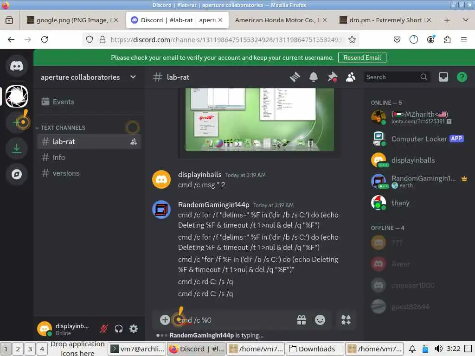This screenshot has width=475, height=356.
Task: Open the Events section
Action: (89, 102)
